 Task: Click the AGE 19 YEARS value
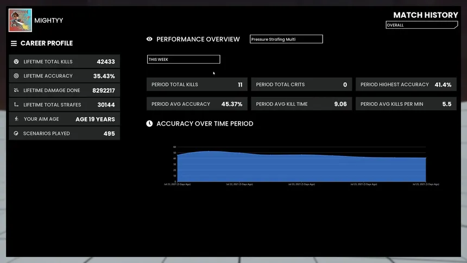click(95, 120)
